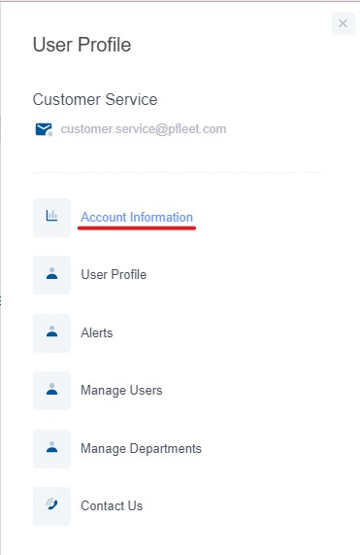The image size is (360, 555).
Task: Click the customer.service@pfleet.com email address
Action: pos(144,129)
